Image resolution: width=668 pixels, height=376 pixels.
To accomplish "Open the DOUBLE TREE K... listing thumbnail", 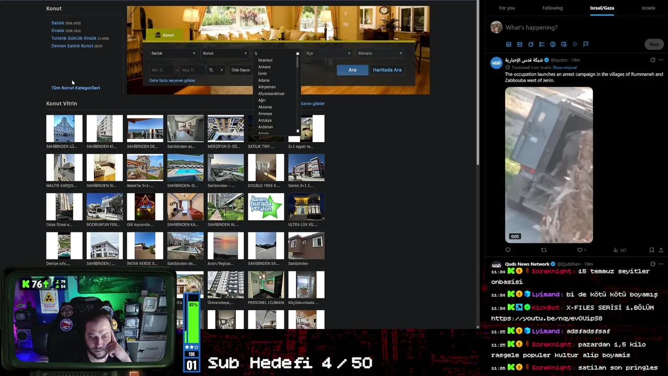I will (266, 167).
